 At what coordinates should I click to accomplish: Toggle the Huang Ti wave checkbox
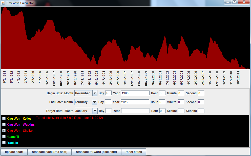(4, 137)
